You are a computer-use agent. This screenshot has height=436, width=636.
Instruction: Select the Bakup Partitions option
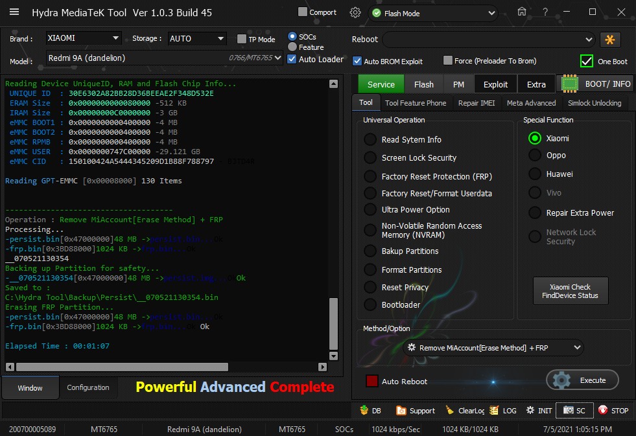pos(370,251)
